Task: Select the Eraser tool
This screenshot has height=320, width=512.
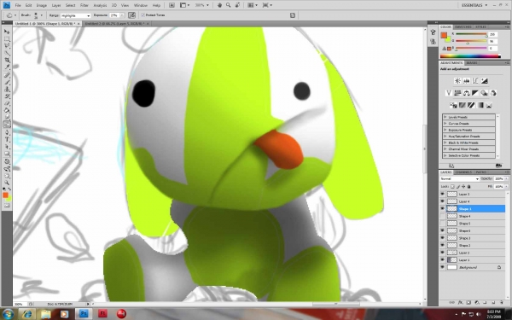Action: pyautogui.click(x=7, y=103)
